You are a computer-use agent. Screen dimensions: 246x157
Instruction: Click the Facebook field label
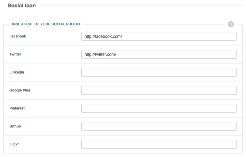pyautogui.click(x=18, y=36)
